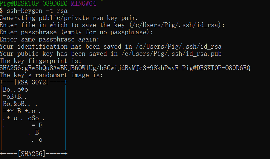The image size is (270, 159).
Task: Click the 'Bo.&oB.. .' randomart row
Action: [20, 104]
